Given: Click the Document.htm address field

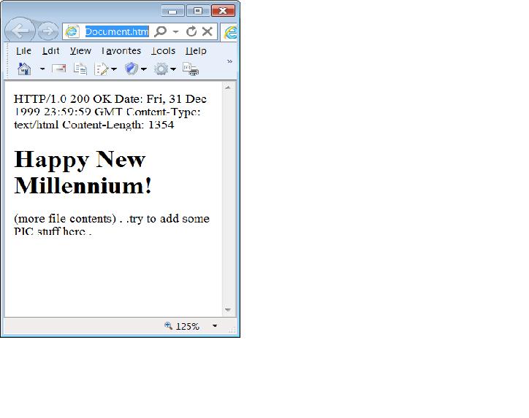Looking at the screenshot, I should click(x=117, y=31).
